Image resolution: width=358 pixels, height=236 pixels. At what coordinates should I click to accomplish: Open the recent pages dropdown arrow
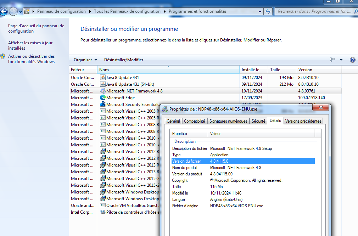pyautogui.click(x=20, y=11)
